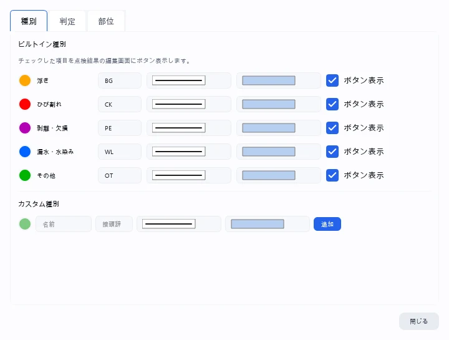Click the ビルトイン種別 heading
The width and height of the screenshot is (449, 340).
[42, 44]
